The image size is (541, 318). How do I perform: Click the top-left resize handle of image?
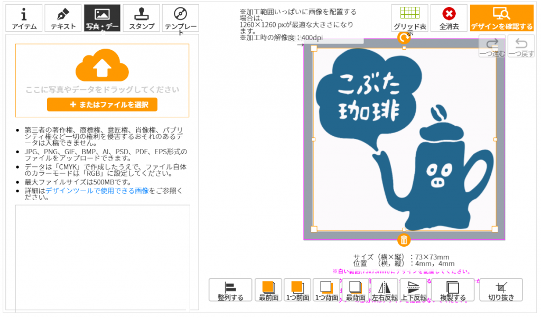314,48
